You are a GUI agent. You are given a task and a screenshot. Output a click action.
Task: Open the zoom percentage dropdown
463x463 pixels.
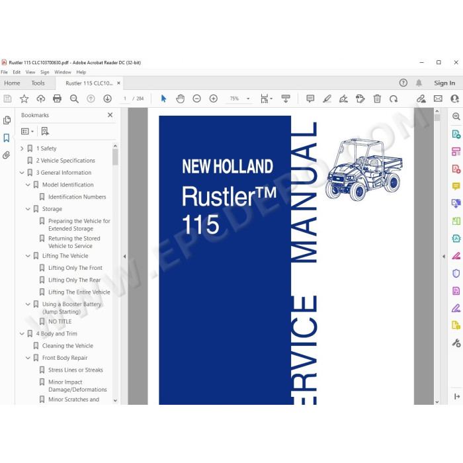(x=248, y=99)
